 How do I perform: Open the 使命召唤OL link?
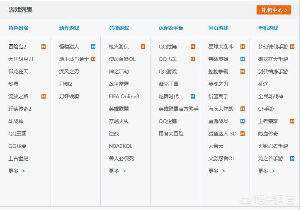pos(122,59)
